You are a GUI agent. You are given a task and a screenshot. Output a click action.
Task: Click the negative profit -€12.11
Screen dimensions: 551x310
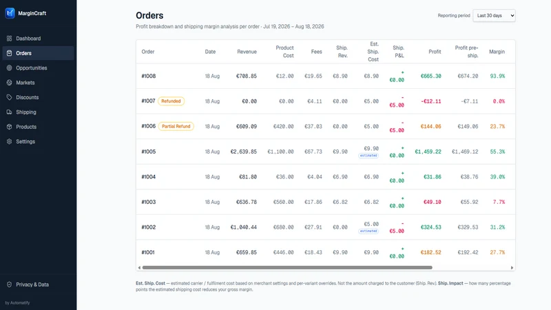(x=431, y=101)
